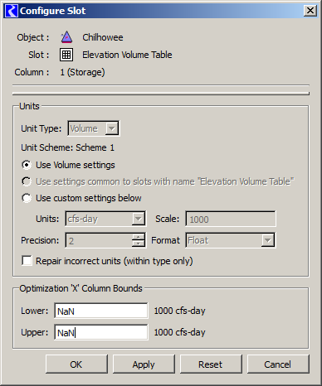Viewport: 322px width, 386px height.
Task: Open the Format Float dropdown
Action: (x=231, y=240)
